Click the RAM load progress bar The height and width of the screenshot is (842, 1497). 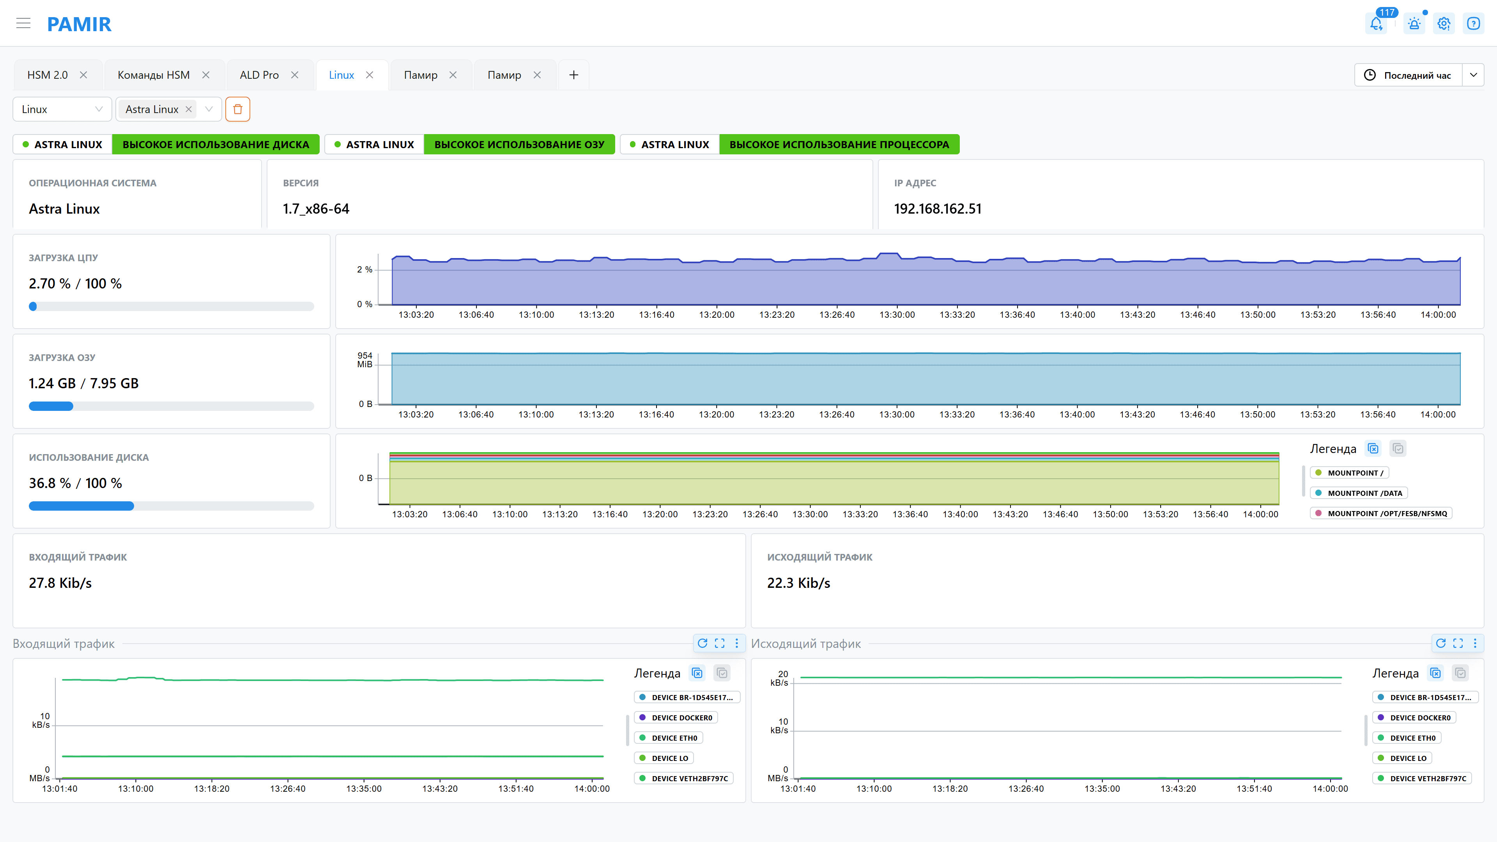(x=172, y=406)
